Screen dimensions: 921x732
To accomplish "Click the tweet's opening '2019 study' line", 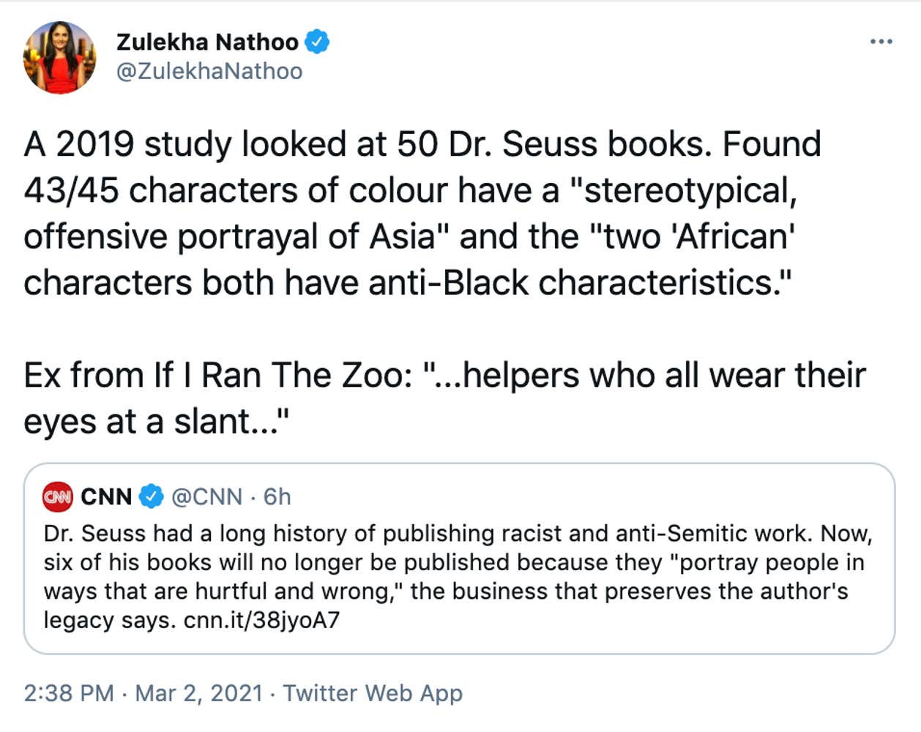I will tap(422, 144).
